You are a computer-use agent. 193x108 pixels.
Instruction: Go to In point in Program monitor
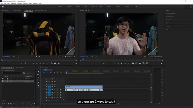click(x=115, y=63)
